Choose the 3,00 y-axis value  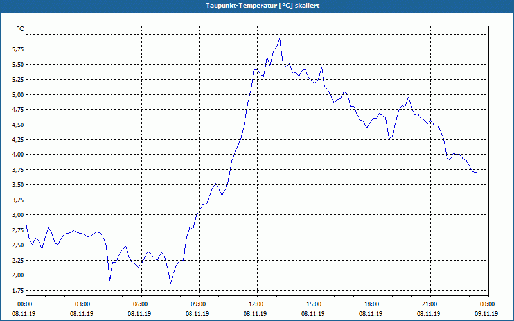[x=19, y=215]
